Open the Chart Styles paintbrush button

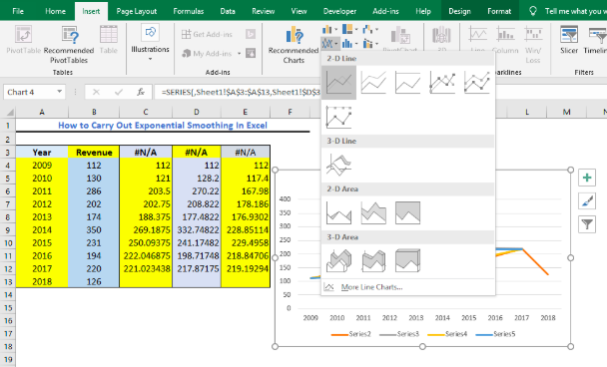587,201
